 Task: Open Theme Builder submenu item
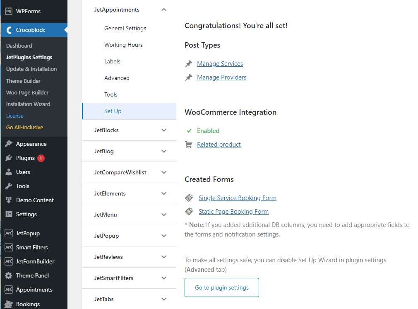[x=23, y=81]
